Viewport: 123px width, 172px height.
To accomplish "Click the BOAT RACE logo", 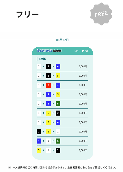I will pyautogui.click(x=49, y=51).
